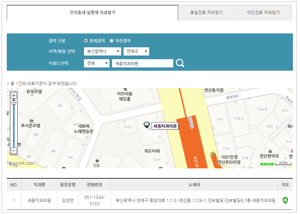Screen dimensions: 300x214
Task: Click the CU convenience store icon on map
Action: pyautogui.click(x=97, y=160)
